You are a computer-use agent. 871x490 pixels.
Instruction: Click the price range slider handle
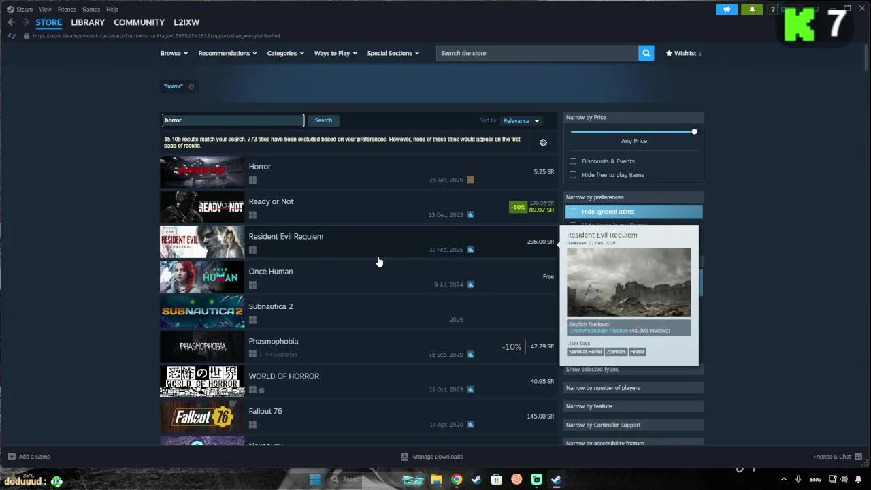click(x=694, y=131)
